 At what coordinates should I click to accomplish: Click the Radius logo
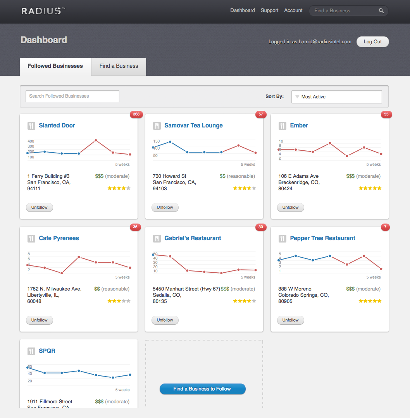tap(43, 11)
